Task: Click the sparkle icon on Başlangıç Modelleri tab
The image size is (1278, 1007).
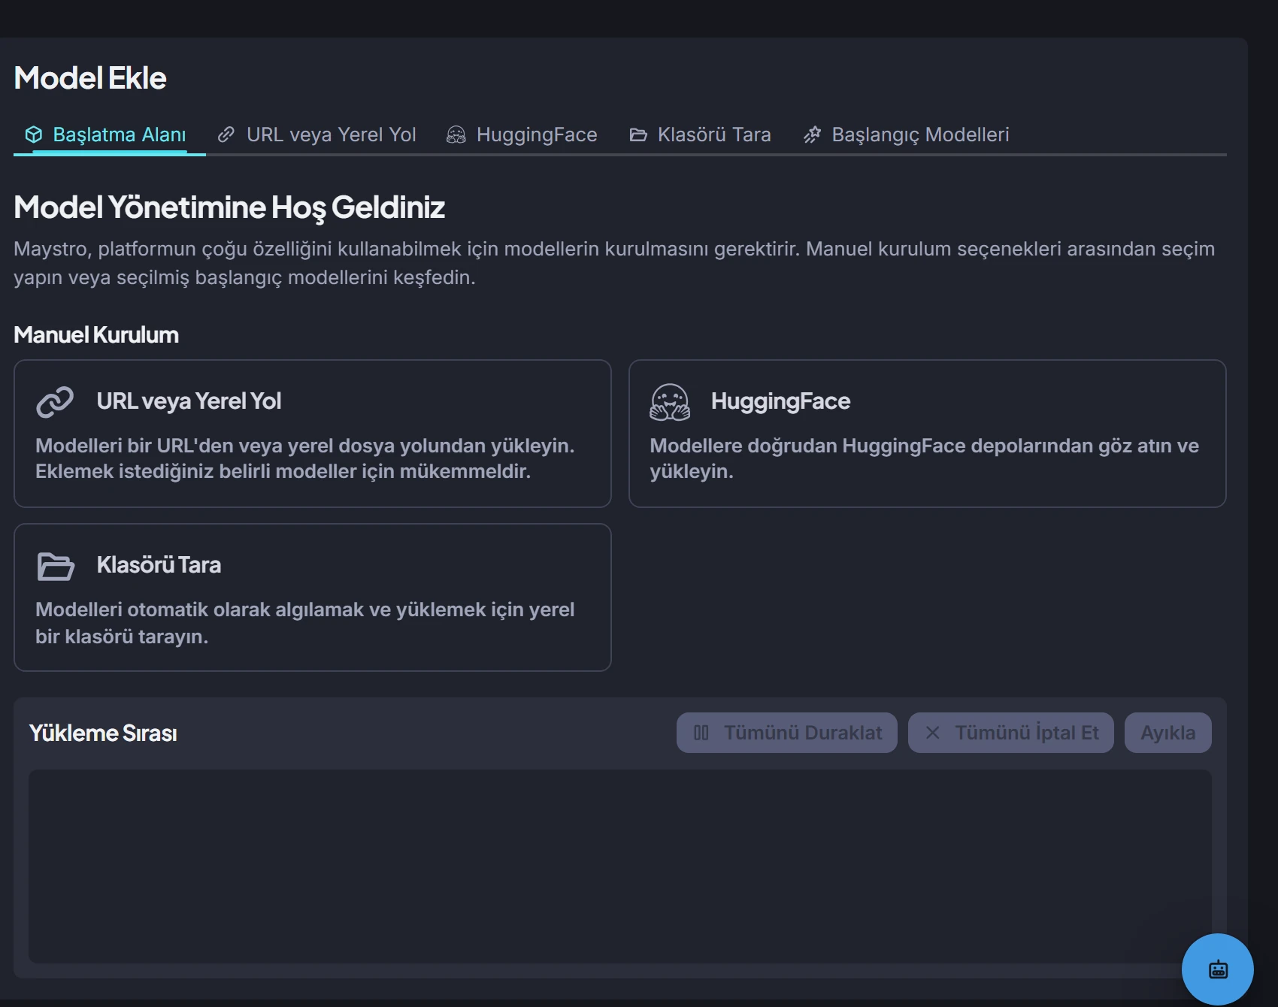Action: (812, 135)
